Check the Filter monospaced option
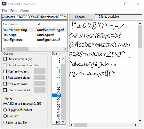 [x=5, y=90]
